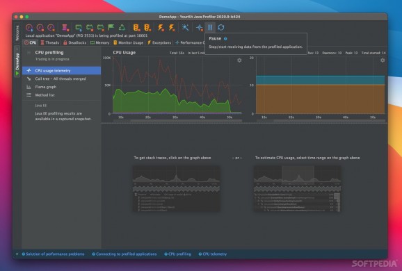This screenshot has width=402, height=271.
Task: Switch to the Threads tab
Action: (50, 42)
